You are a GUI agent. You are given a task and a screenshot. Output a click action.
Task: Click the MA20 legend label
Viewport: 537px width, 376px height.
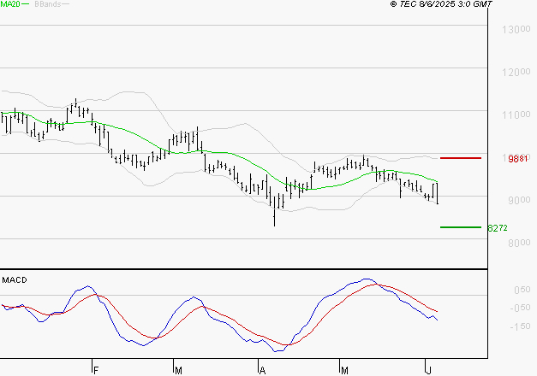click(10, 4)
